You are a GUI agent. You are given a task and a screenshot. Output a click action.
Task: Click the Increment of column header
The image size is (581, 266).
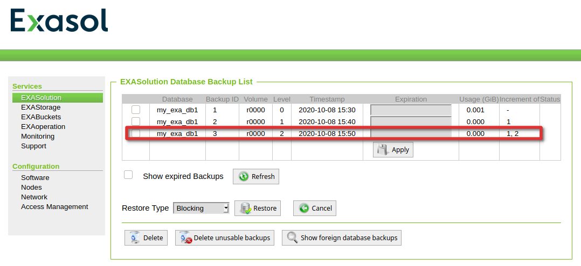[520, 99]
